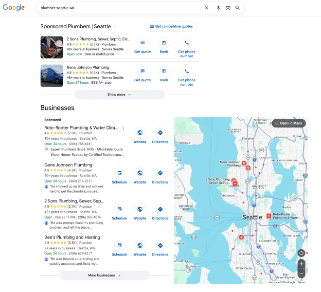
Task: Go to Google homepage via logo
Action: pos(14,8)
